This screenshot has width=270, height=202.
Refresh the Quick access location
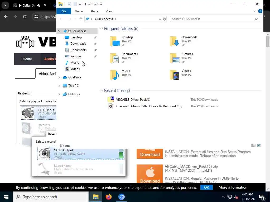coord(165,19)
